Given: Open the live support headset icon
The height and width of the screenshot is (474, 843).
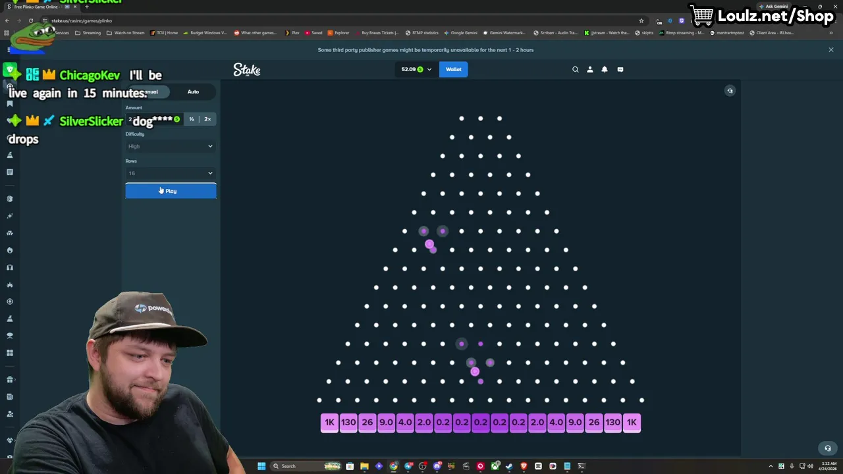Looking at the screenshot, I should pyautogui.click(x=828, y=448).
